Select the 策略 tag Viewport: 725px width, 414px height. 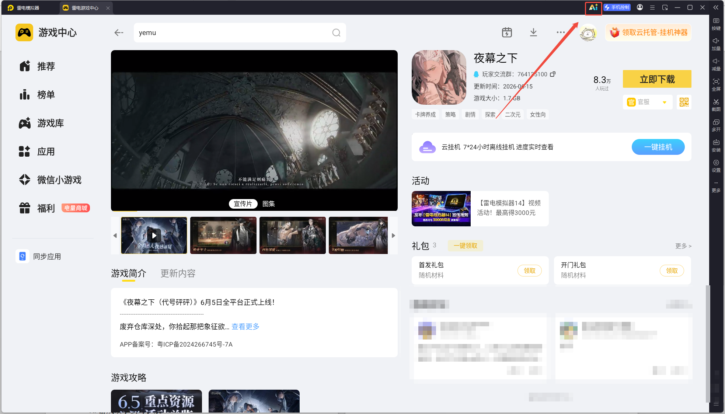450,115
